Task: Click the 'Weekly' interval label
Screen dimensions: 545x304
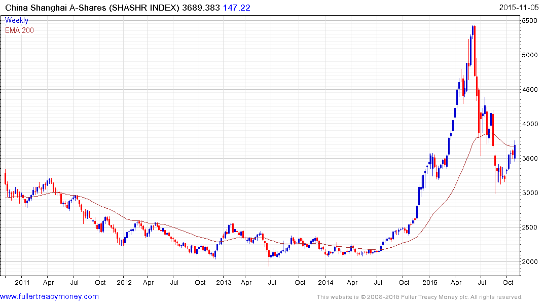Action: 17,20
